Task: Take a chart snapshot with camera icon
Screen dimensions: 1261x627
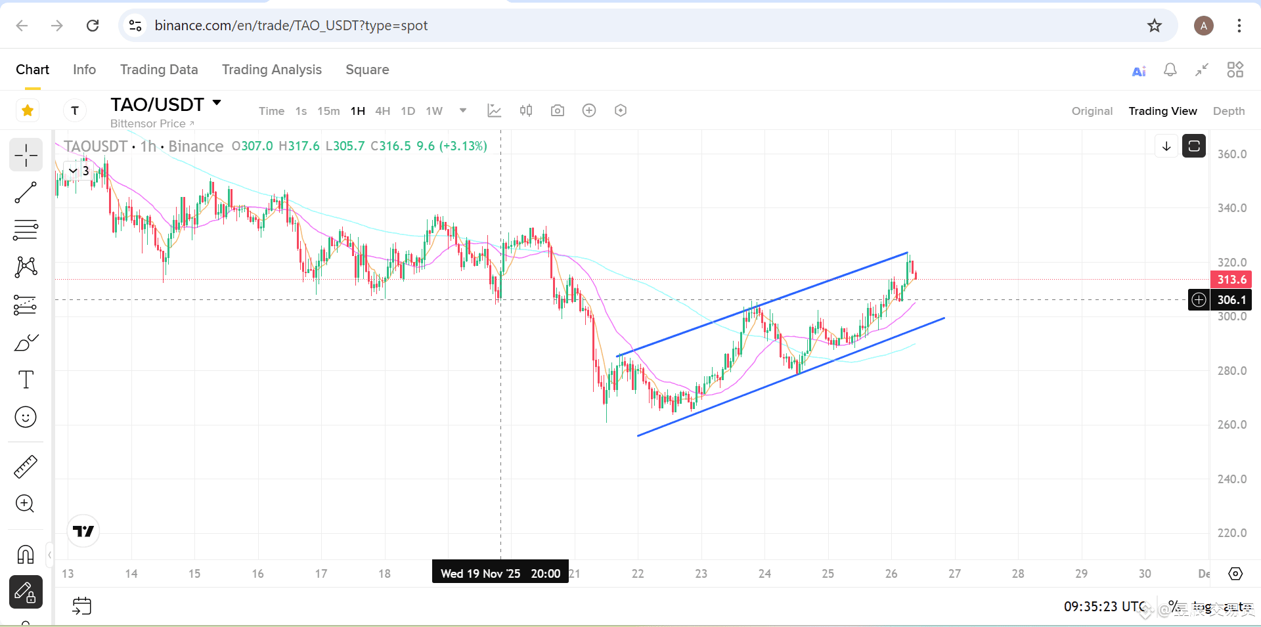Action: pos(558,110)
